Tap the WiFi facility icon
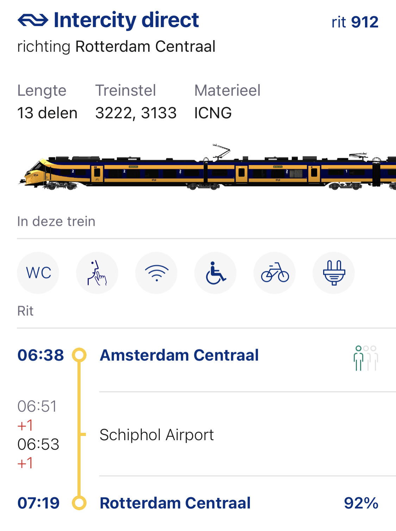 [x=156, y=273]
